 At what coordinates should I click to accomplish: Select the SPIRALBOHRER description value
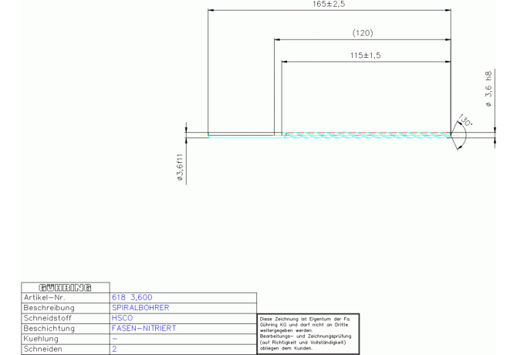(140, 307)
